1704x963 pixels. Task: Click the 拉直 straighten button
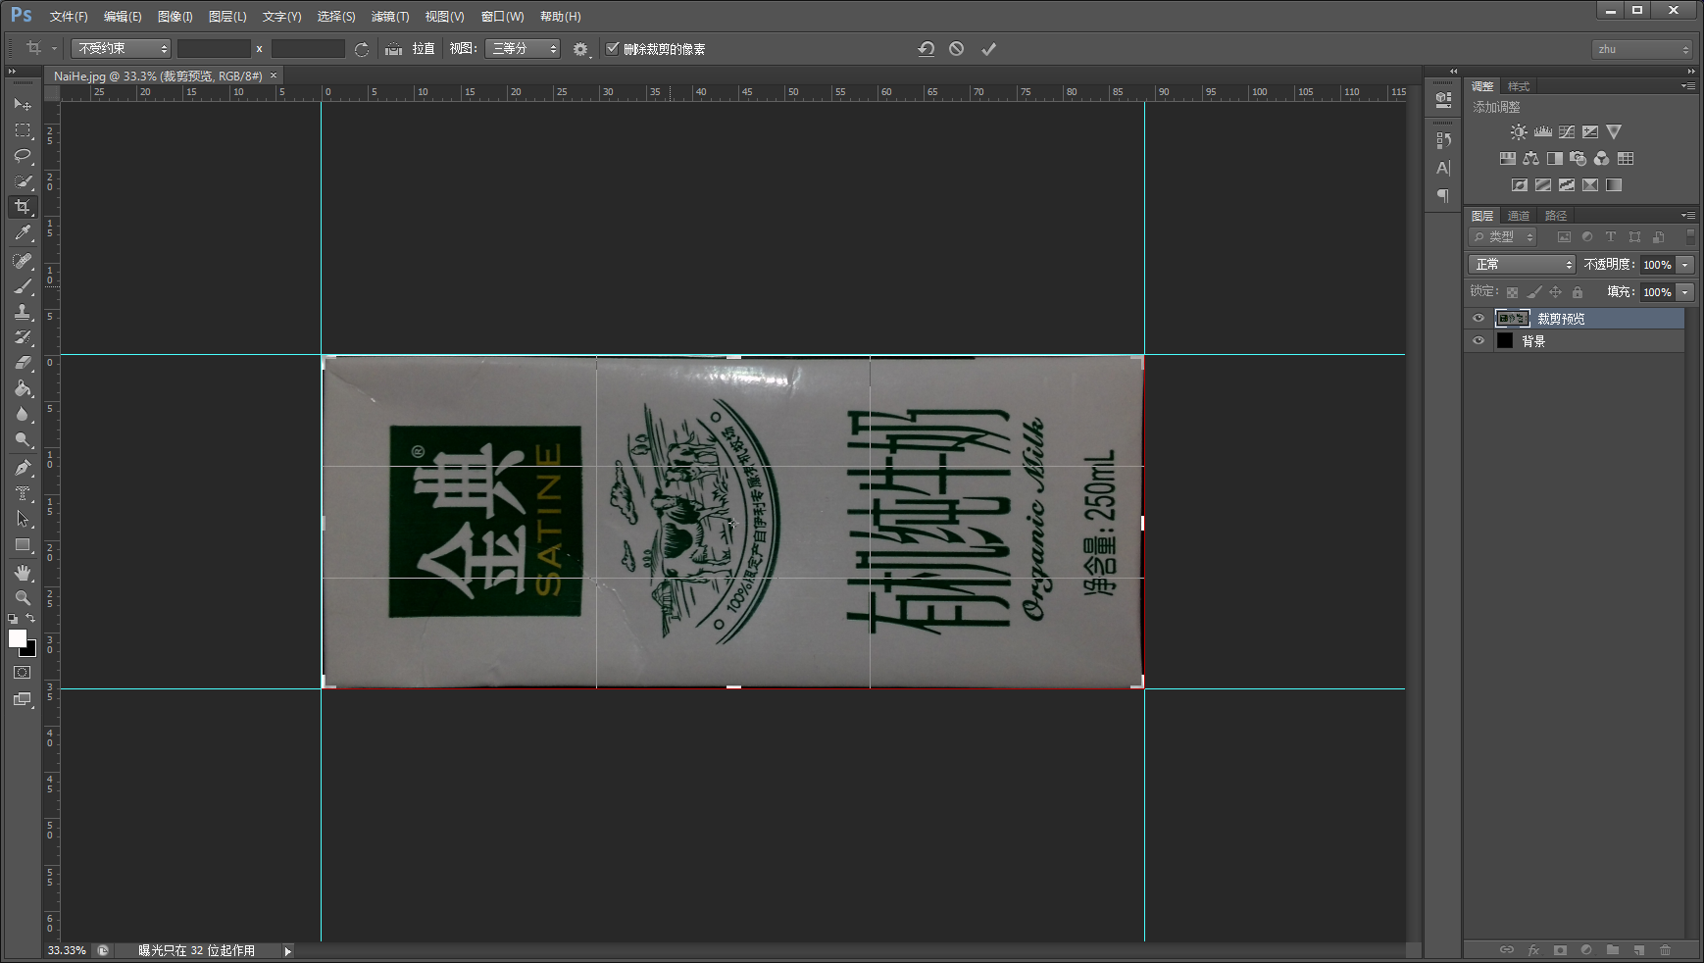410,48
